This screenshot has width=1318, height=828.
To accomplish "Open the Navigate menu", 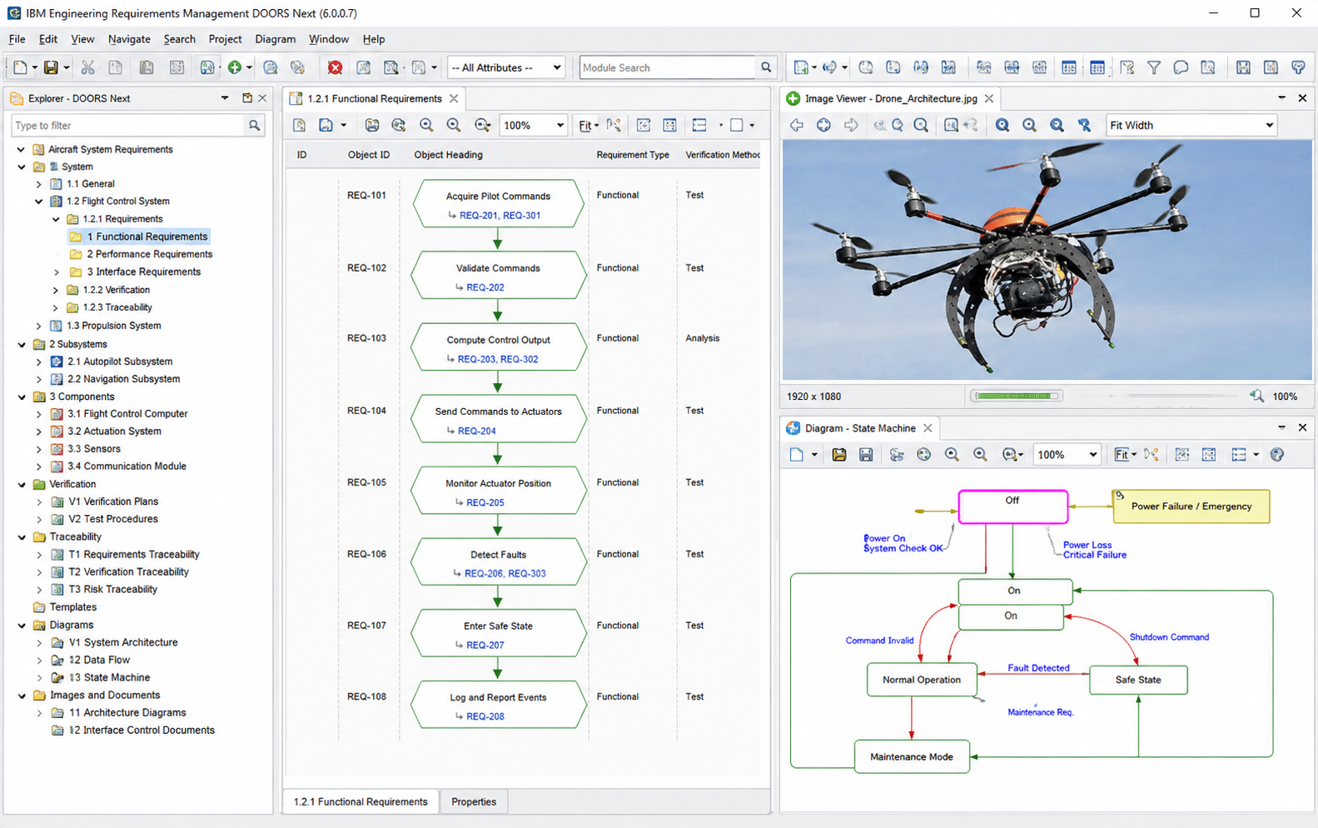I will (129, 39).
